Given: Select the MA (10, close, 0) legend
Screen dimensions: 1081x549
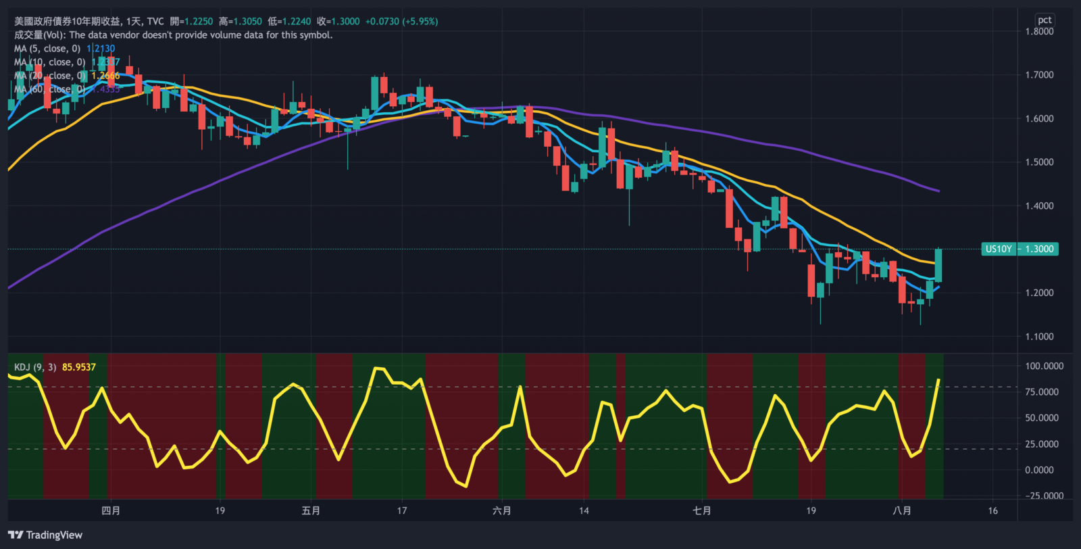Looking at the screenshot, I should pos(49,62).
